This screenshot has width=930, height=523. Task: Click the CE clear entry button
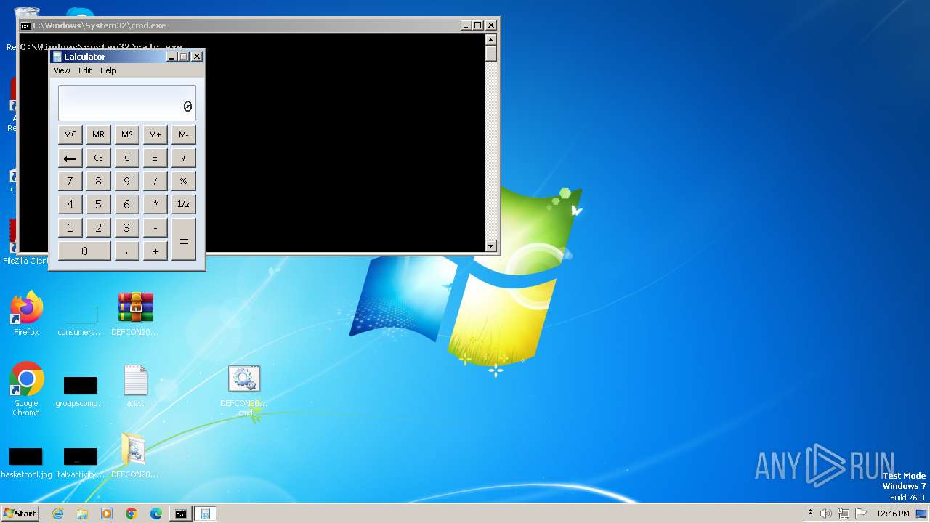pyautogui.click(x=98, y=158)
